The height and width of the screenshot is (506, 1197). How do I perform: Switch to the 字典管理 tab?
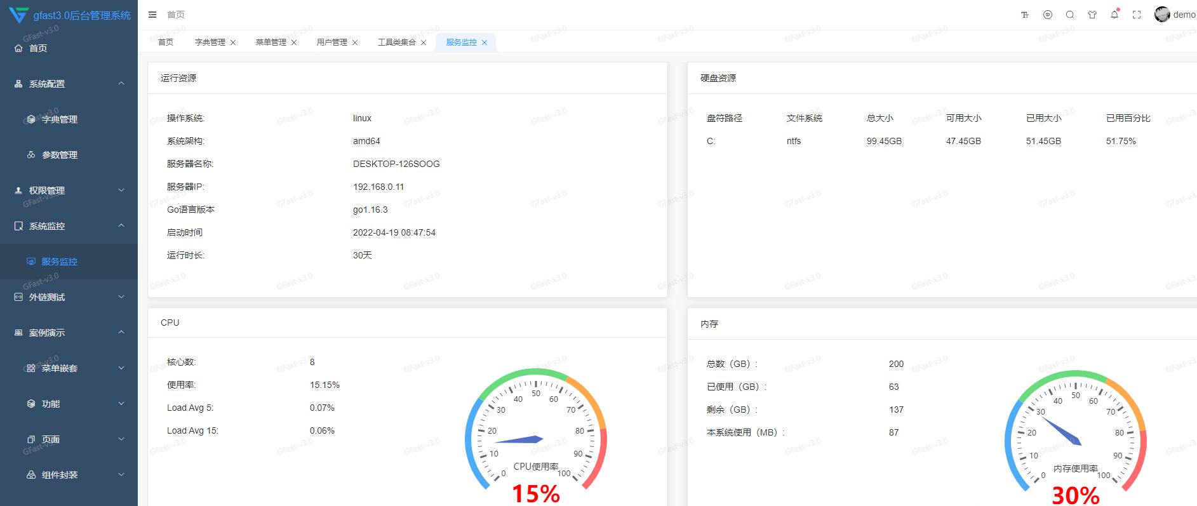[210, 43]
